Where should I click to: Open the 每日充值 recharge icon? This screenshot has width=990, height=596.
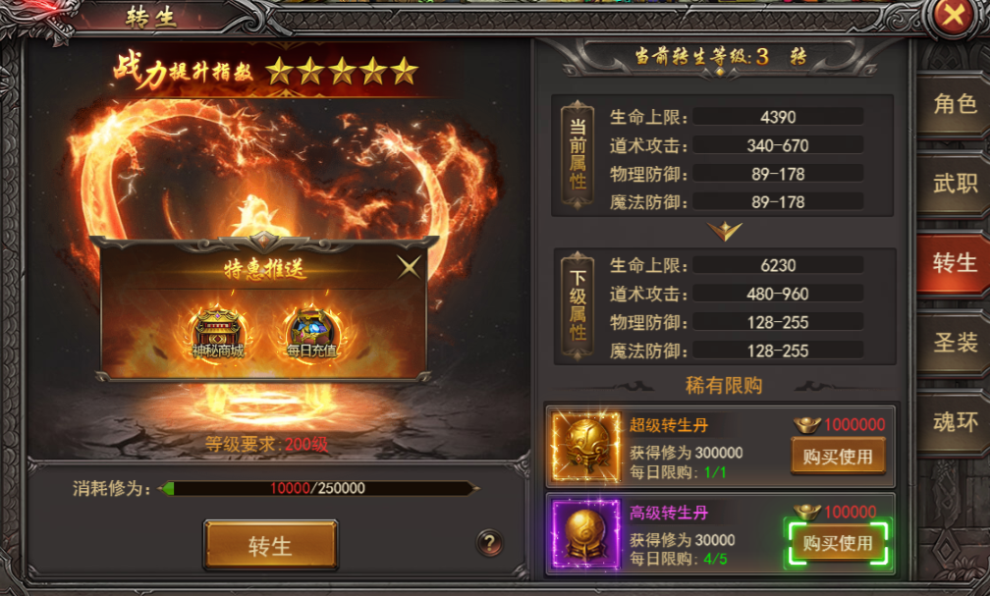(x=312, y=334)
